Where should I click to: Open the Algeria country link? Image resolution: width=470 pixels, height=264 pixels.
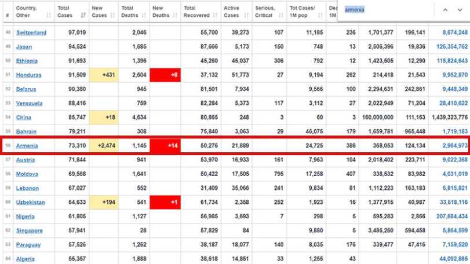pos(25,259)
